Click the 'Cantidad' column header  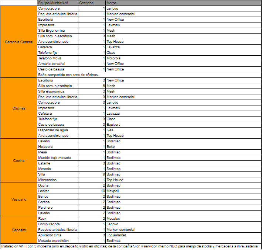92,3
